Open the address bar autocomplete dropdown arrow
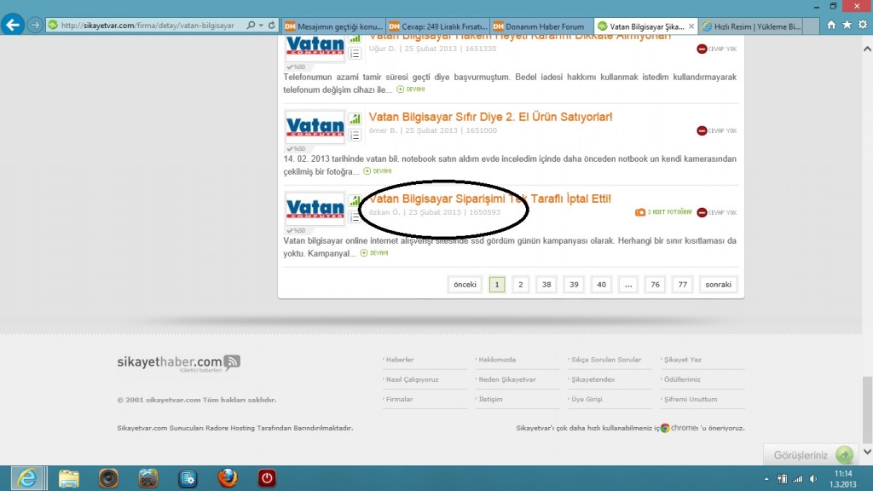Image resolution: width=873 pixels, height=491 pixels. (x=261, y=26)
